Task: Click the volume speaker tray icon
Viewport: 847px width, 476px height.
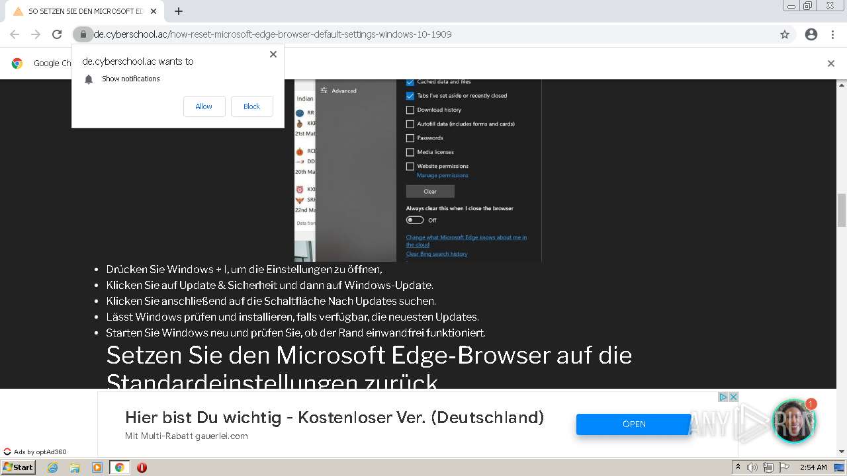Action: [x=752, y=467]
